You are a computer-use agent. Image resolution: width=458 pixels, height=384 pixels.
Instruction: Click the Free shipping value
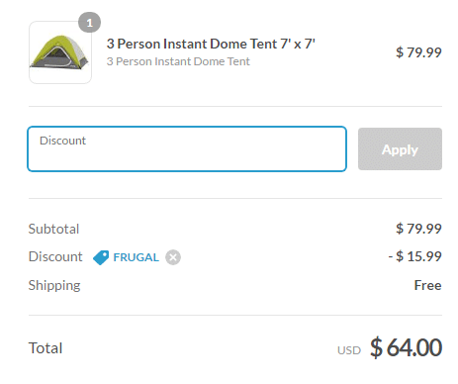[427, 285]
